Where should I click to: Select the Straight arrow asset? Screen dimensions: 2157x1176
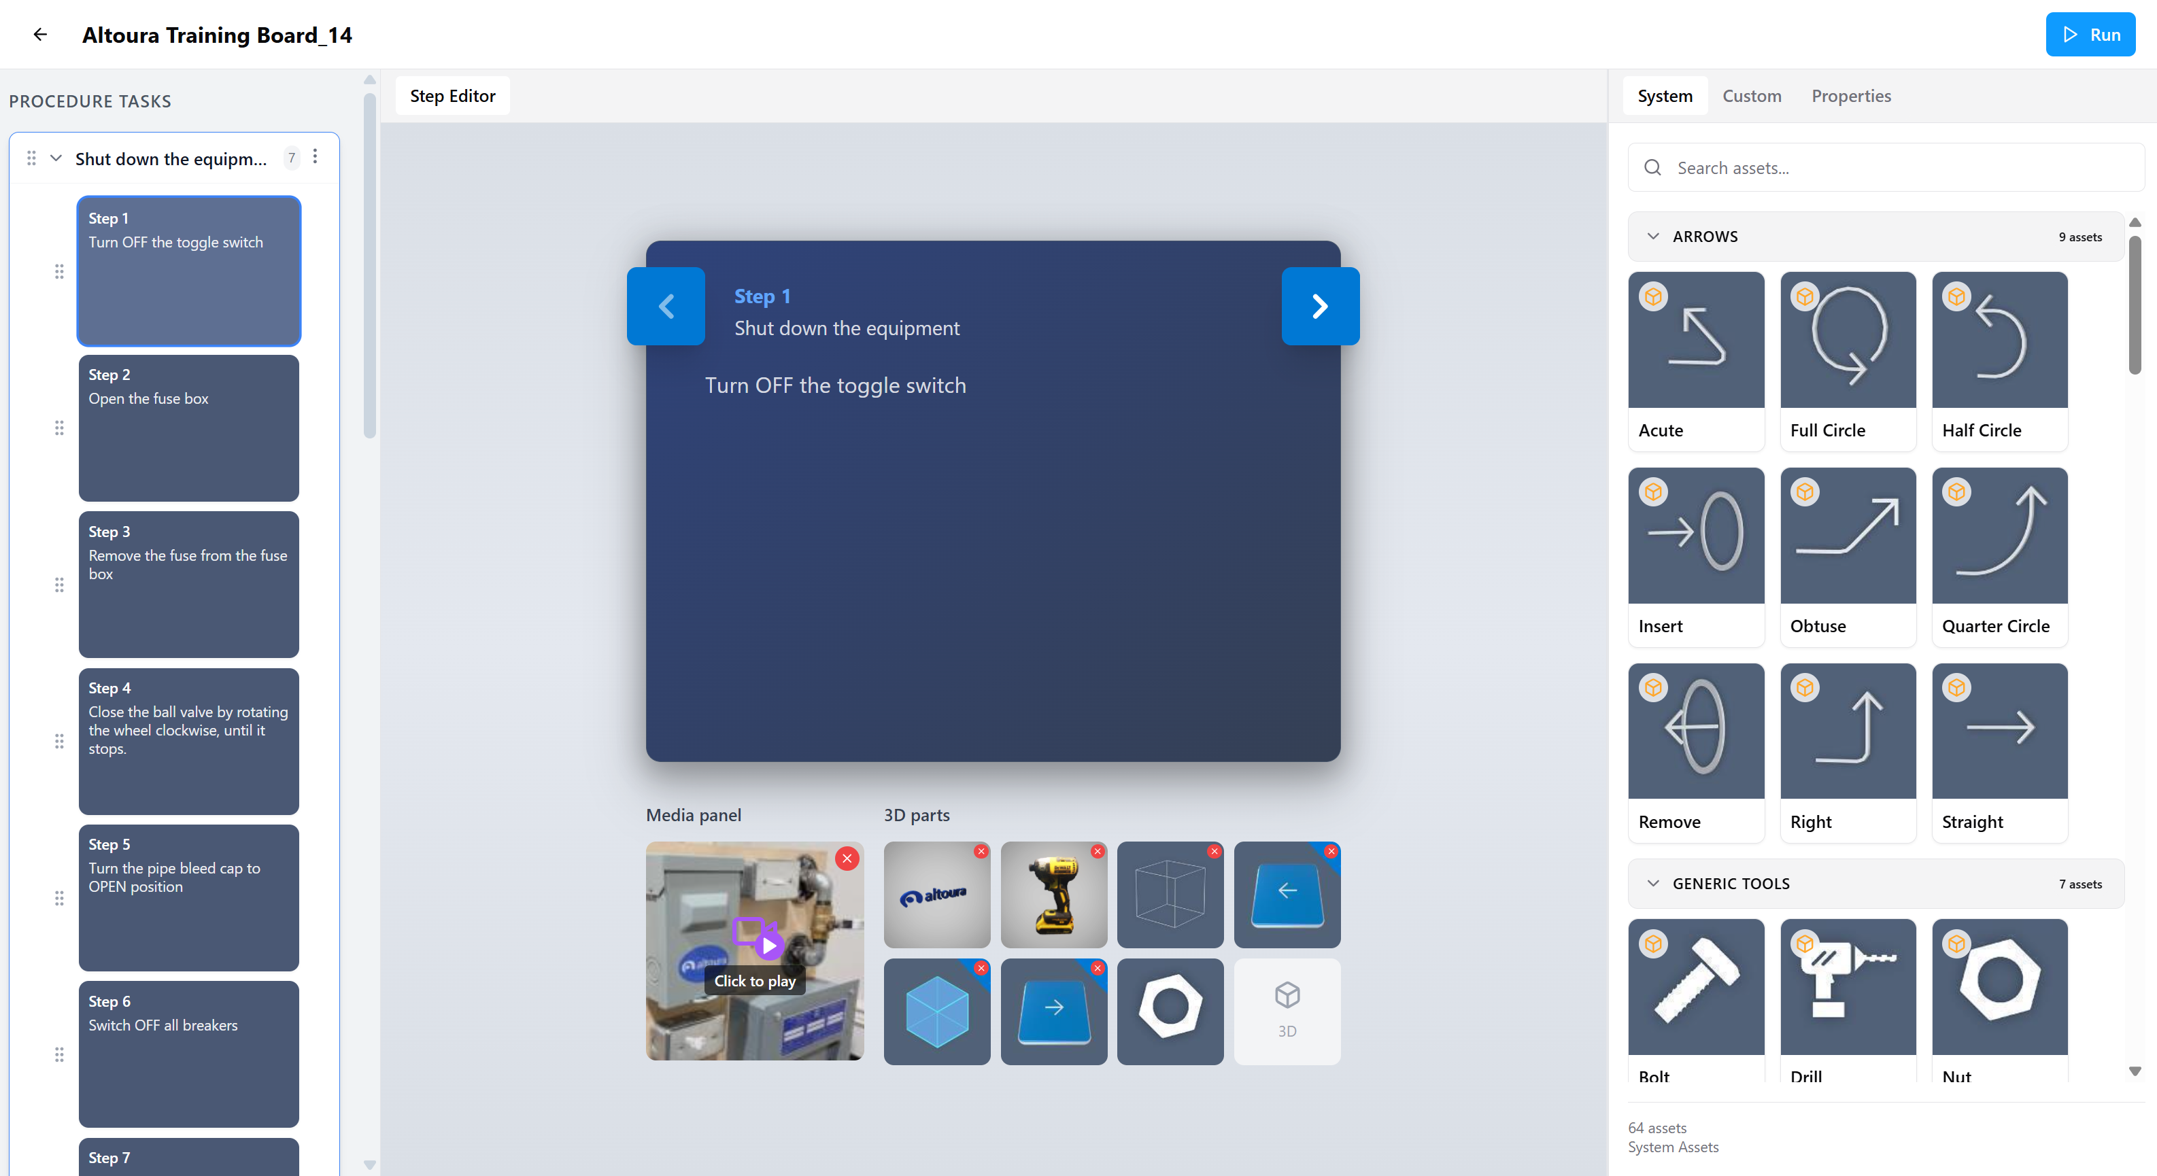tap(2000, 753)
